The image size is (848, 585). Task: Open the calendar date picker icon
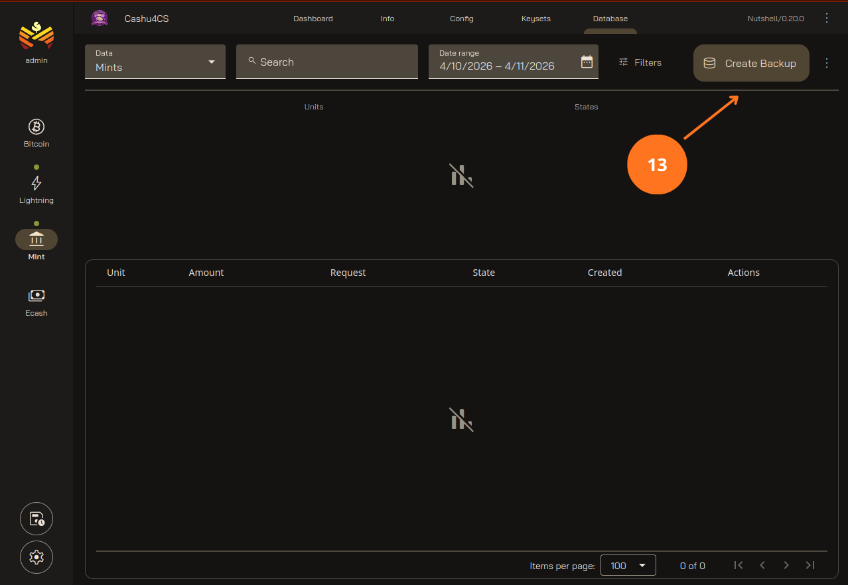[x=587, y=62]
